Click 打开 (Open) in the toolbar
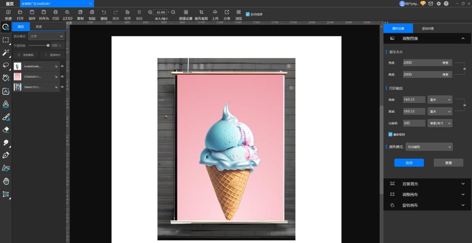This screenshot has width=472, height=243. [x=20, y=15]
